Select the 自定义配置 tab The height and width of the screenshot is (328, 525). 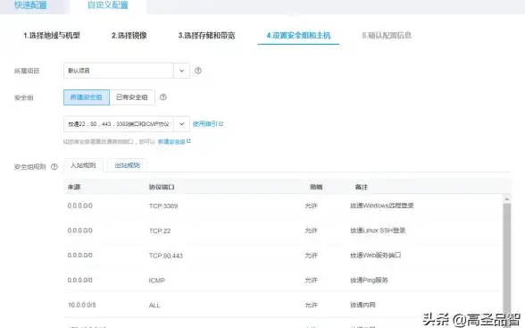coord(108,5)
